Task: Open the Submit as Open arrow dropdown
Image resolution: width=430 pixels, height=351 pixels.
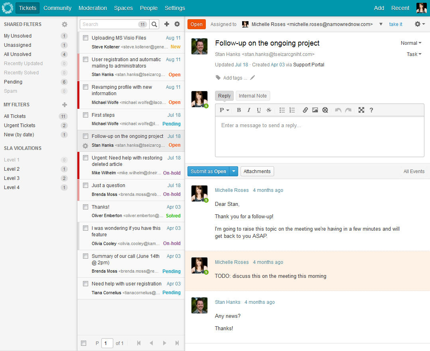Action: pyautogui.click(x=234, y=172)
